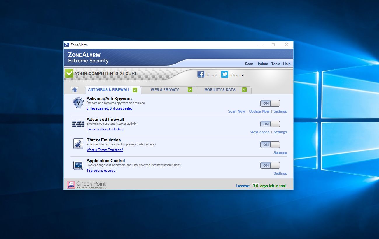Open the files scanned, viruses treated link
379x239 pixels.
point(110,108)
